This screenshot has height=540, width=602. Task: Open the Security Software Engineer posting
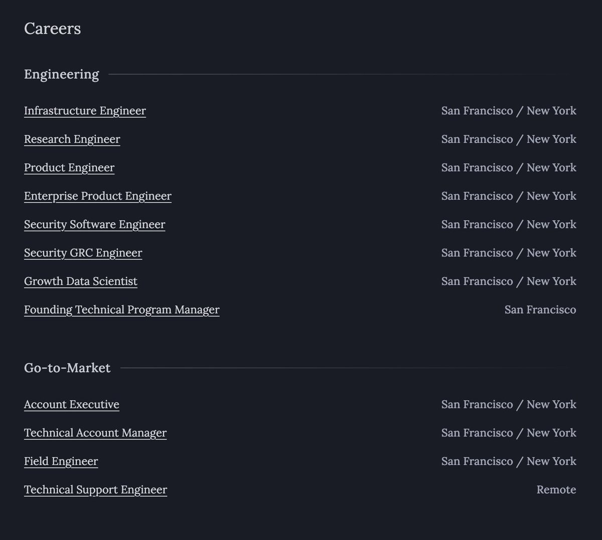click(94, 225)
